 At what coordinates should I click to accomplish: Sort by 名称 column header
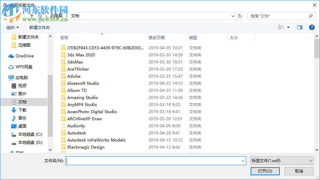64,38
